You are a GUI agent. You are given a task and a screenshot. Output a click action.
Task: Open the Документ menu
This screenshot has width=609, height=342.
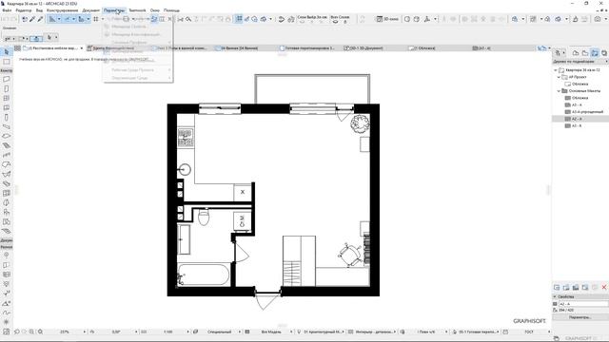pyautogui.click(x=91, y=10)
